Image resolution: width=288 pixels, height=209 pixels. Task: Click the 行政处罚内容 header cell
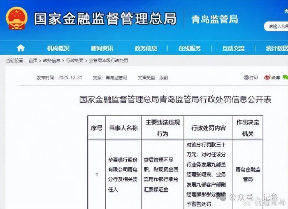coord(209,128)
